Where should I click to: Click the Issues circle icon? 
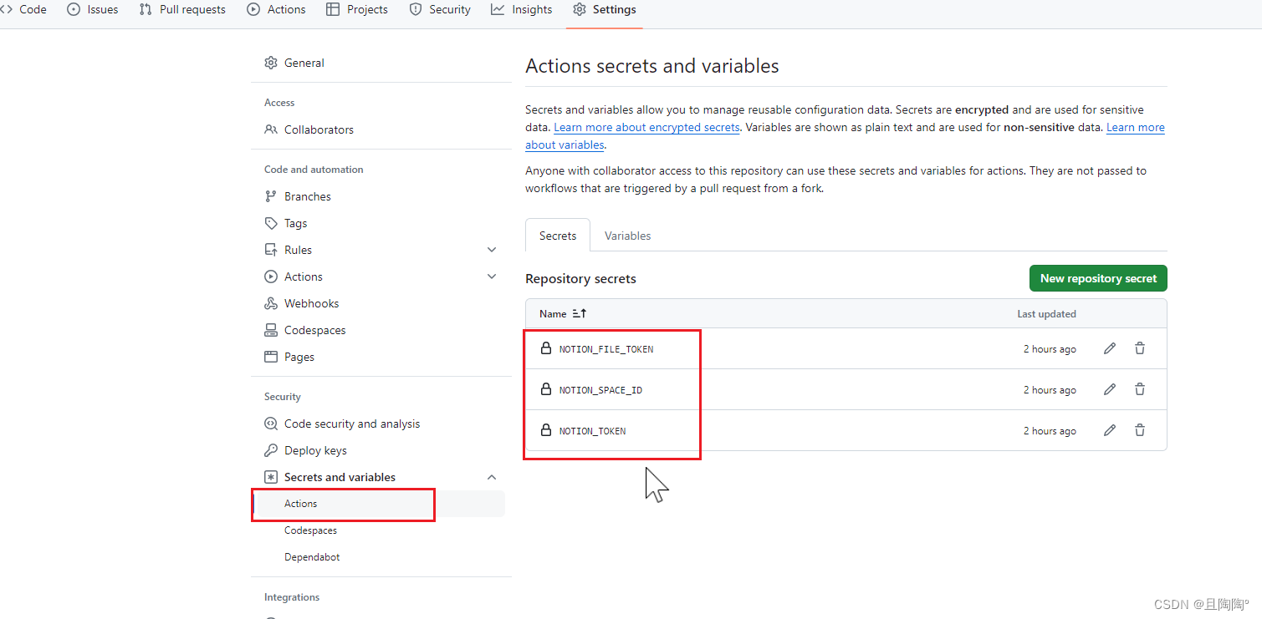coord(74,9)
